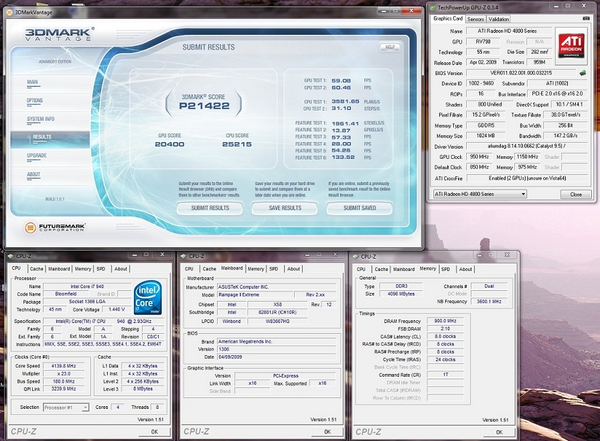Click the right CPU-Z window title icon
Image resolution: width=600 pixels, height=441 pixels.
point(356,257)
